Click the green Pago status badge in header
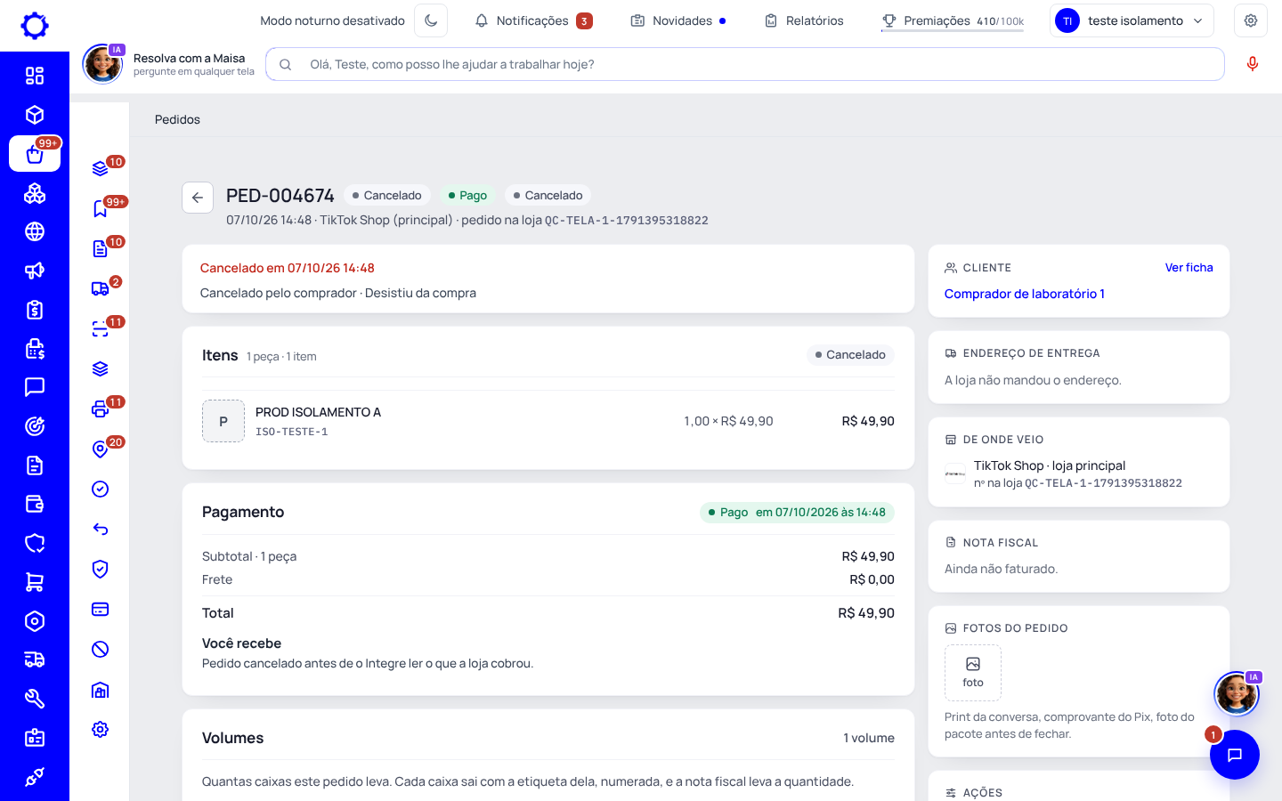This screenshot has width=1282, height=801. pos(467,195)
